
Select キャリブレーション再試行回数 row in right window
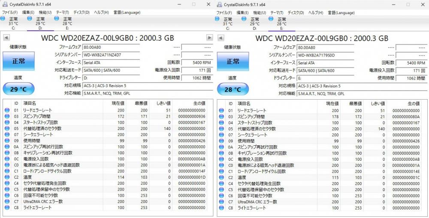pos(319,153)
